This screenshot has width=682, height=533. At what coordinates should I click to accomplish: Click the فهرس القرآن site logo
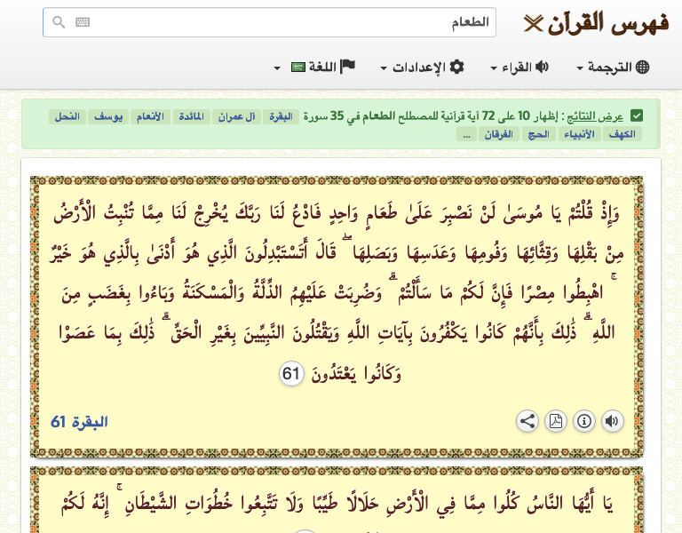(x=596, y=22)
